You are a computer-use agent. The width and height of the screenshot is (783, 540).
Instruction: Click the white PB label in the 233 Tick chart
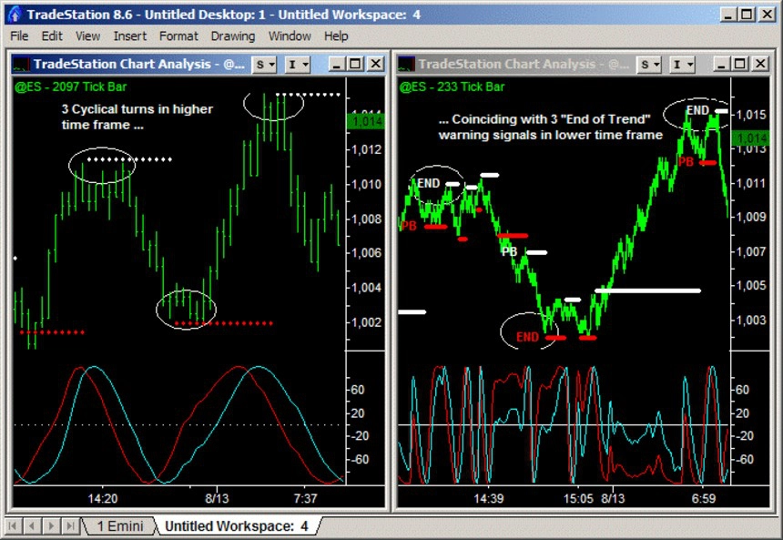tap(509, 251)
